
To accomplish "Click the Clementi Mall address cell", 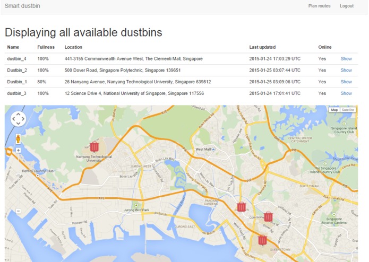I will point(133,59).
